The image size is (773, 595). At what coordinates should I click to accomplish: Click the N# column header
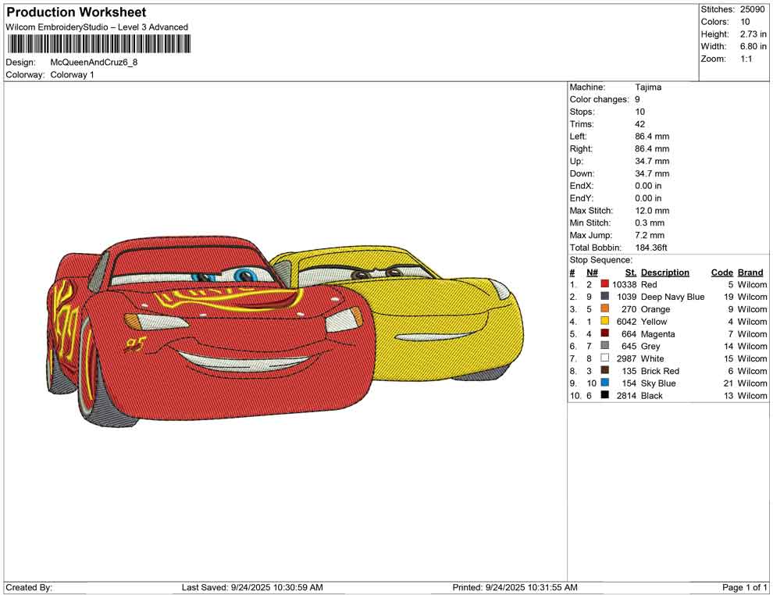tap(592, 273)
